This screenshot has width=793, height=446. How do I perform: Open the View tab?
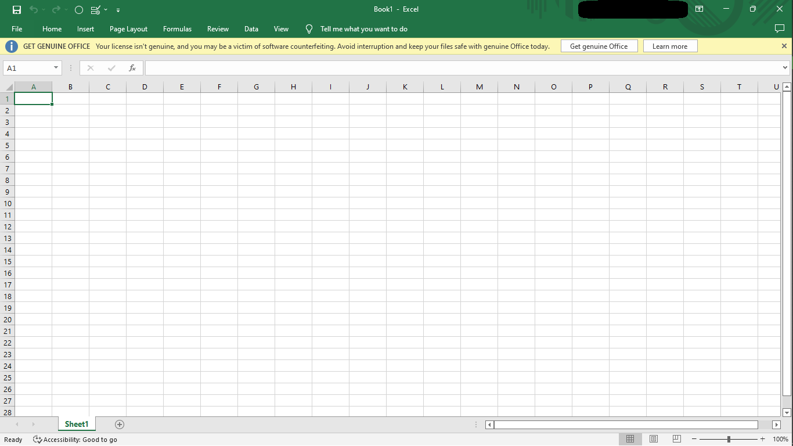tap(281, 29)
